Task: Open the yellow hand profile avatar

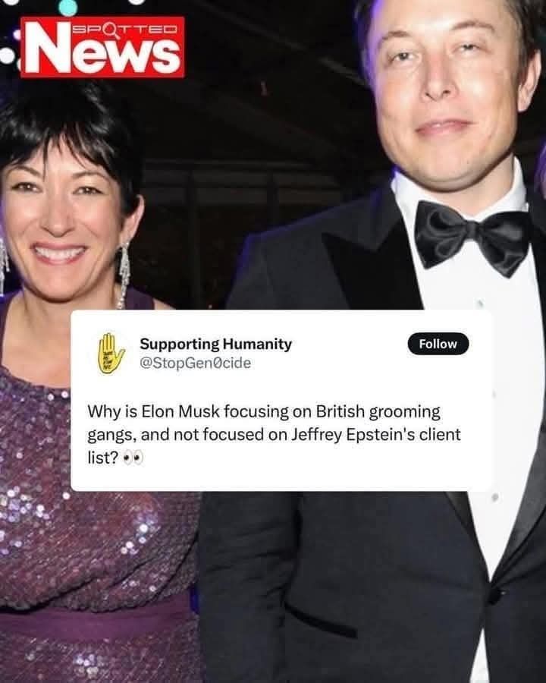Action: [111, 353]
